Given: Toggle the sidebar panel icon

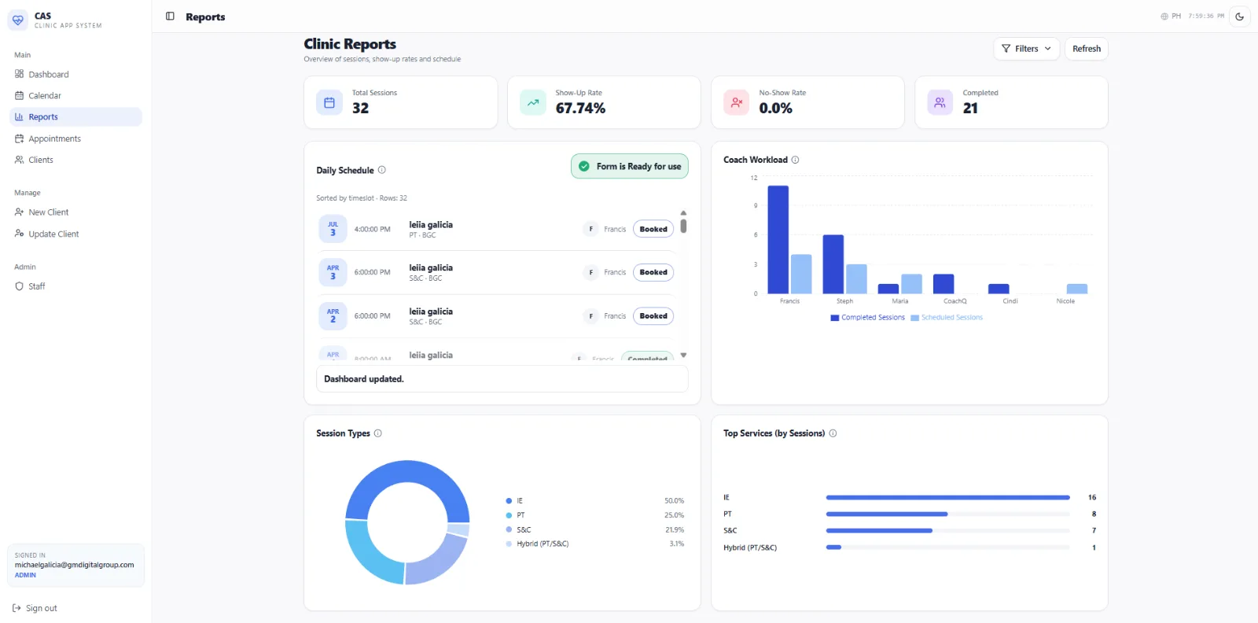Looking at the screenshot, I should [x=170, y=17].
